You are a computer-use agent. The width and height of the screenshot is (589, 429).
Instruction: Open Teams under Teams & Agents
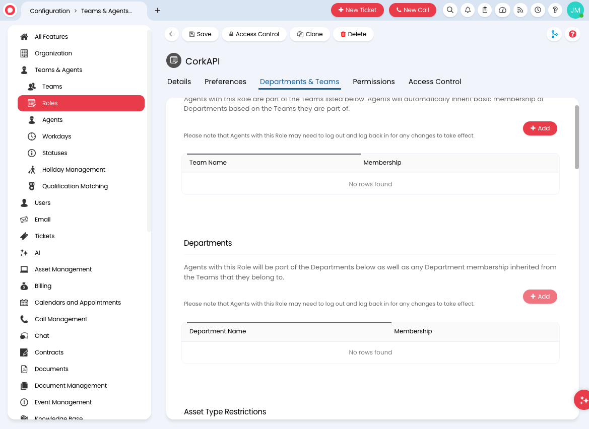[81, 87]
